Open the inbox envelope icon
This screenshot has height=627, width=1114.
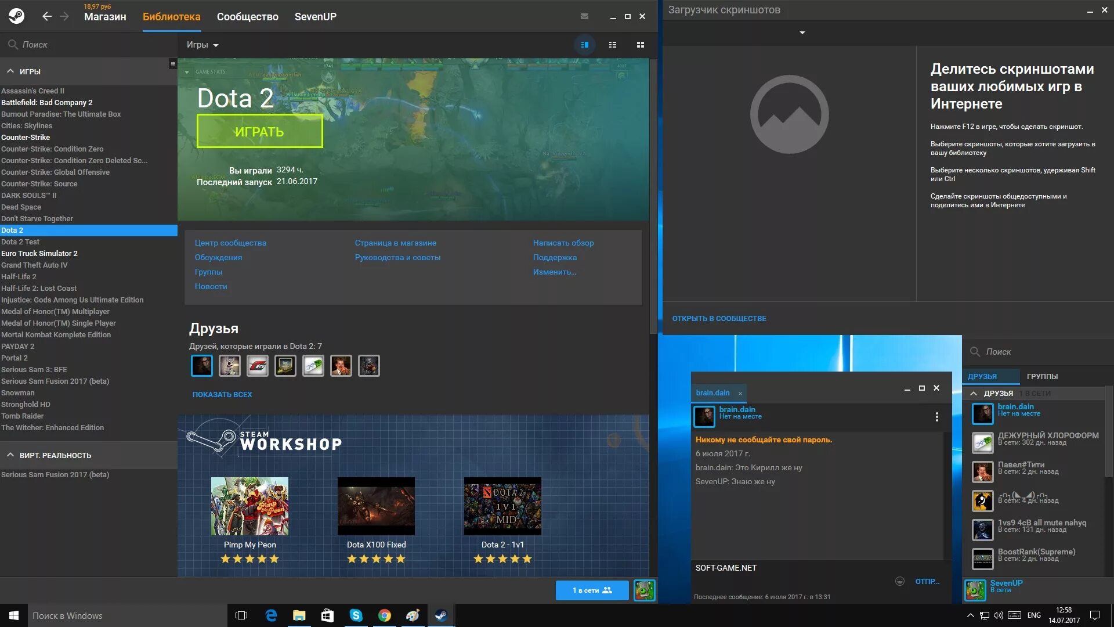click(584, 16)
